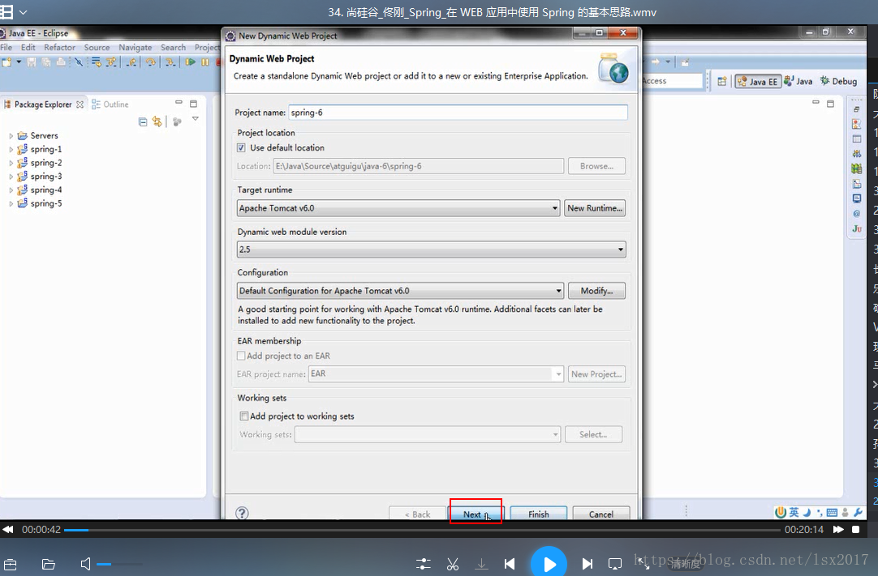Open the Javadoc @ icon in right trim
Image resolution: width=878 pixels, height=576 pixels.
[x=857, y=214]
